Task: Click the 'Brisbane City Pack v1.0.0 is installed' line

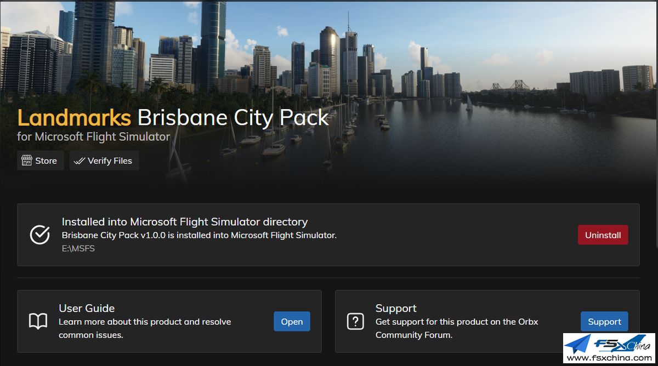Action: click(x=199, y=236)
